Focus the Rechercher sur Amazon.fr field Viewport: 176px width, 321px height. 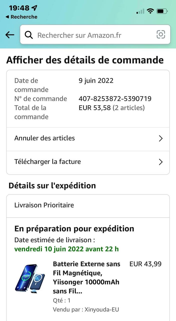click(x=93, y=35)
